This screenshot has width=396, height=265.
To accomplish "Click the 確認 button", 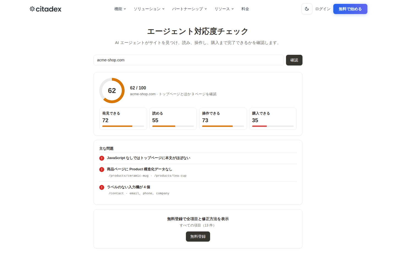I will coord(294,60).
